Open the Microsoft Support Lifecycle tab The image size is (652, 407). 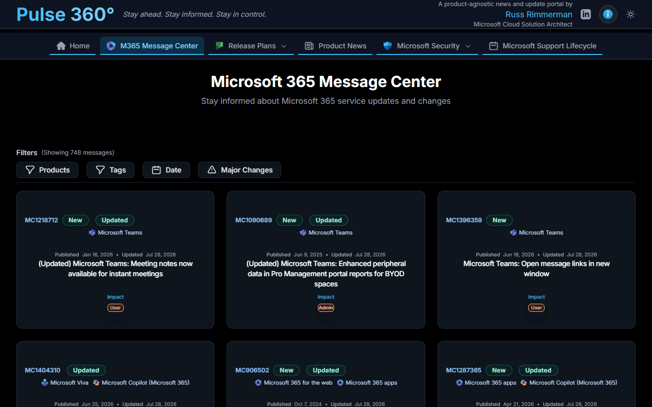(x=542, y=46)
